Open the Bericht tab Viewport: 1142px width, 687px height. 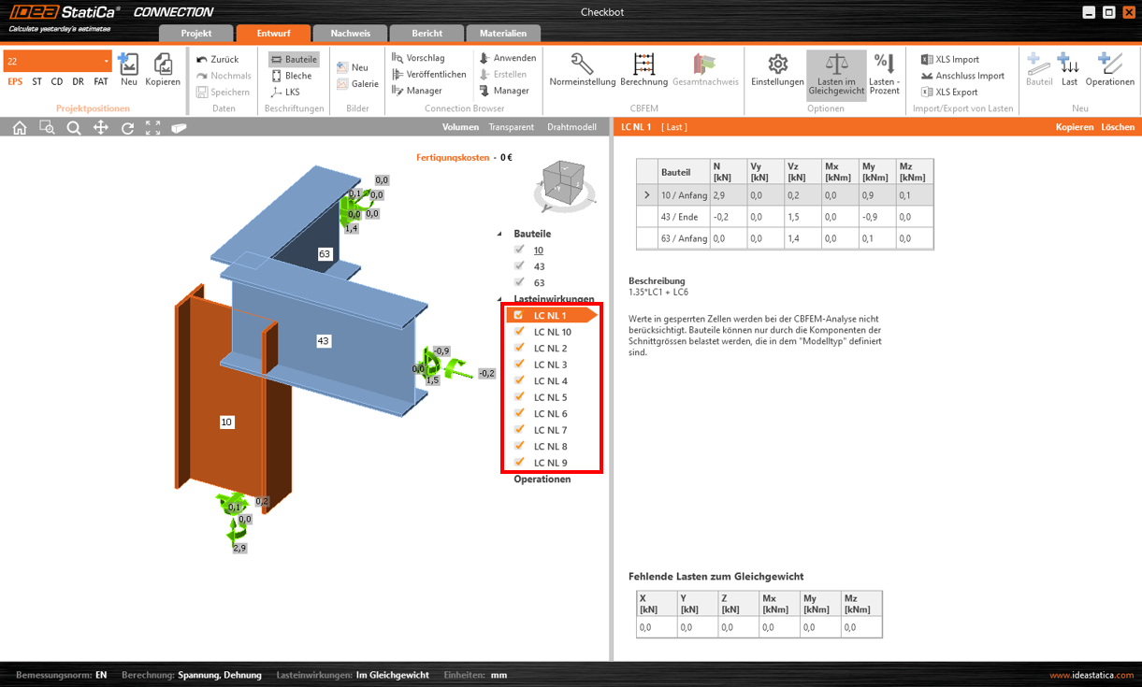click(x=426, y=33)
